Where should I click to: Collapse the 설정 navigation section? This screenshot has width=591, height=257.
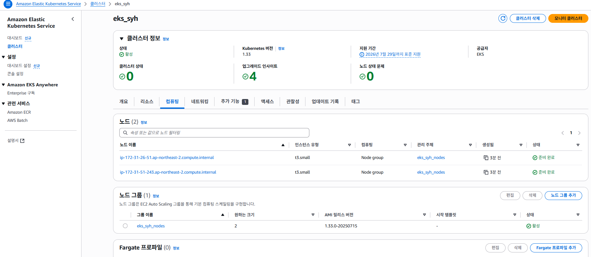3,57
